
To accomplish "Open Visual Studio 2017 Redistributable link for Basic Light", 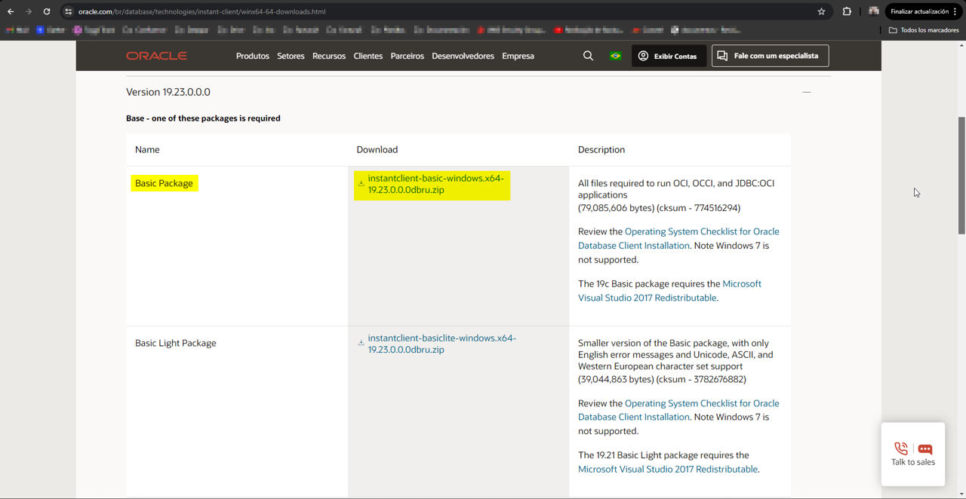I will pyautogui.click(x=667, y=469).
